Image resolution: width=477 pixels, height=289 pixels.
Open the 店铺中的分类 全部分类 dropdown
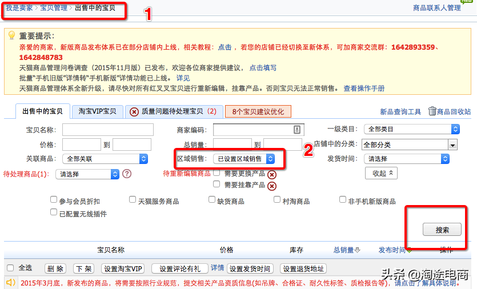coord(410,145)
